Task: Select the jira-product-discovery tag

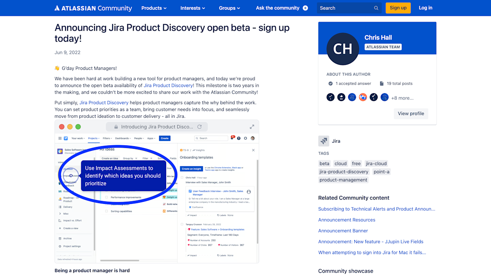Action: coord(344,172)
